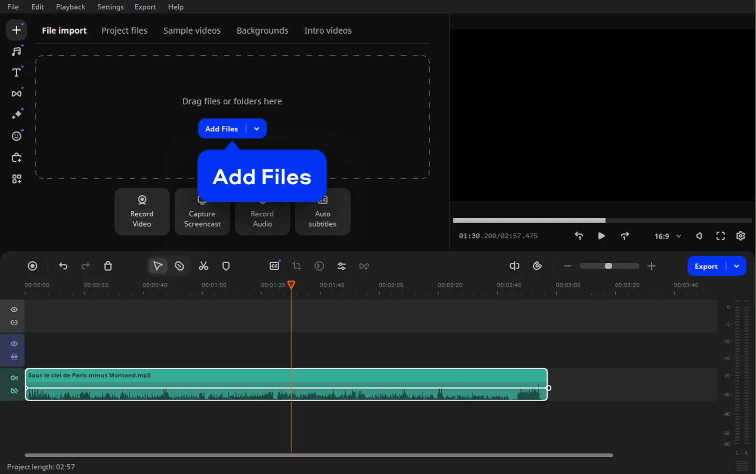
Task: Open the color adjustments sliders icon
Action: [x=342, y=266]
